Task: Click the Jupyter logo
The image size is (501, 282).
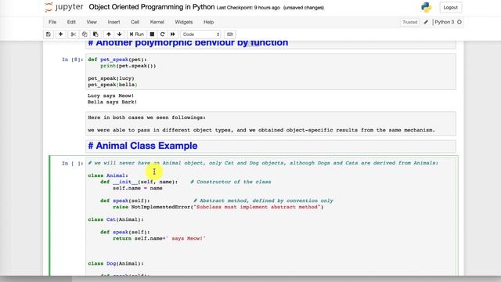Action: coord(64,7)
